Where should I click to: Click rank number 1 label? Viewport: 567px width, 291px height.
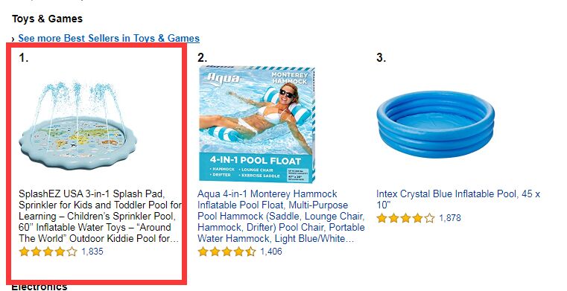[24, 57]
